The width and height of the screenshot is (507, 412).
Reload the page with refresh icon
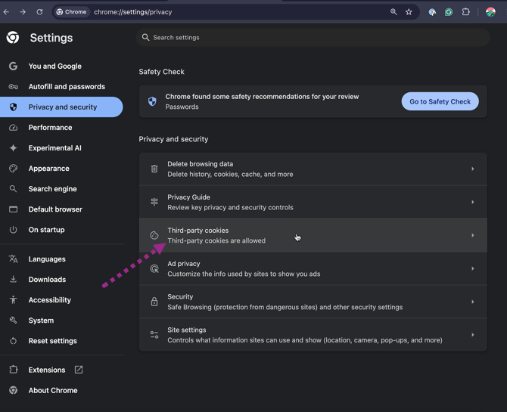pyautogui.click(x=39, y=12)
